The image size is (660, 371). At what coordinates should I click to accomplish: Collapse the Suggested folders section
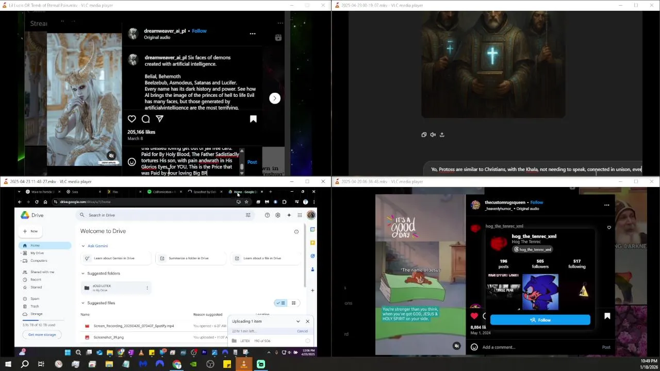[x=83, y=274]
